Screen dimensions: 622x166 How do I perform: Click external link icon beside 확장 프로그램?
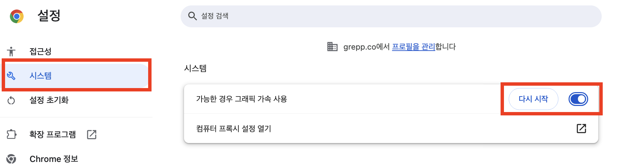click(x=92, y=134)
